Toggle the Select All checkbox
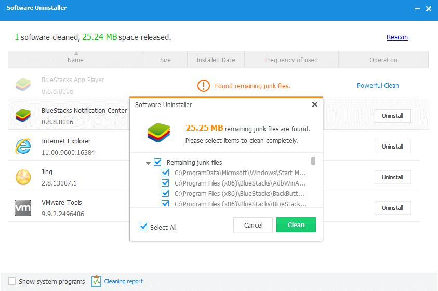 [143, 227]
